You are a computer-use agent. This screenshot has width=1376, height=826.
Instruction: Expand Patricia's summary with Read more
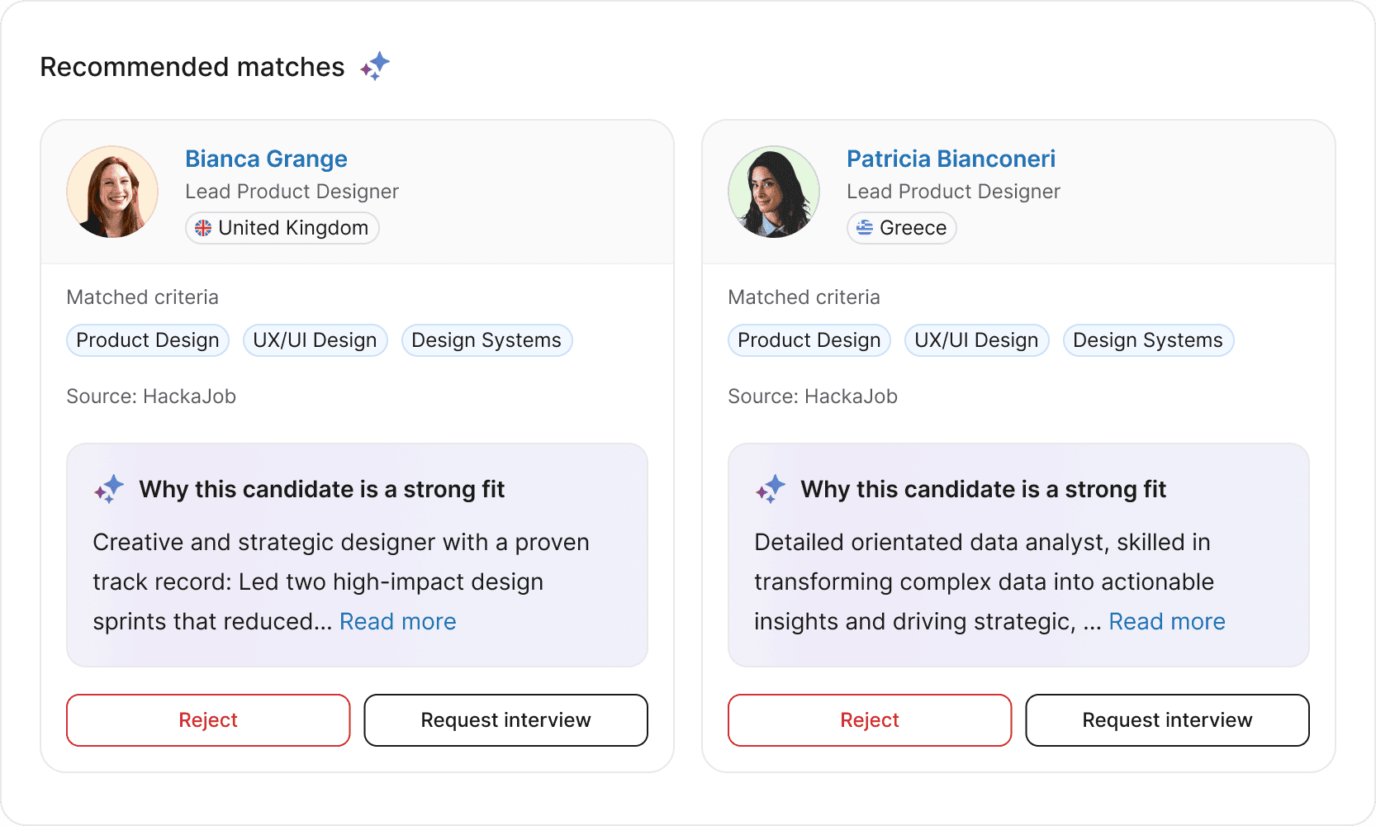pyautogui.click(x=1167, y=621)
